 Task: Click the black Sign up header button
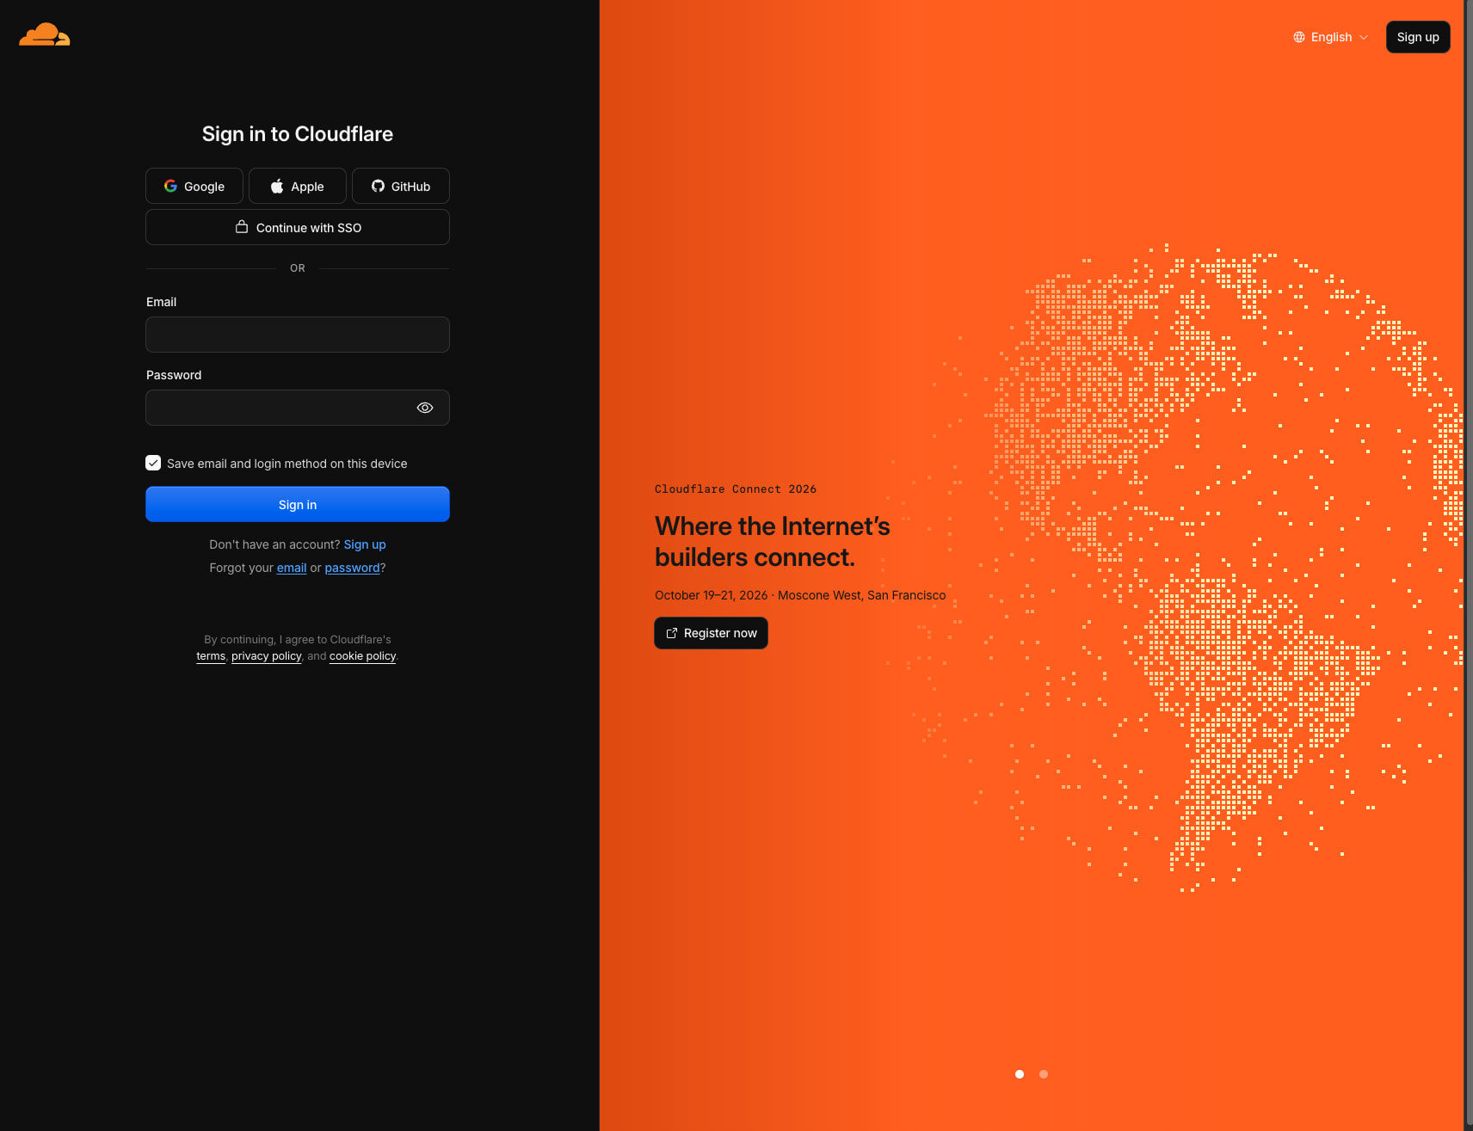pyautogui.click(x=1418, y=37)
